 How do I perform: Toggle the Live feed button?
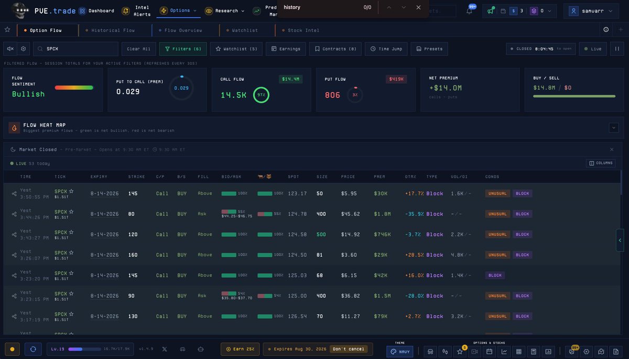coord(593,49)
